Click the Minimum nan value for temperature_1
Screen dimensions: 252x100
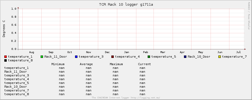point(62,68)
